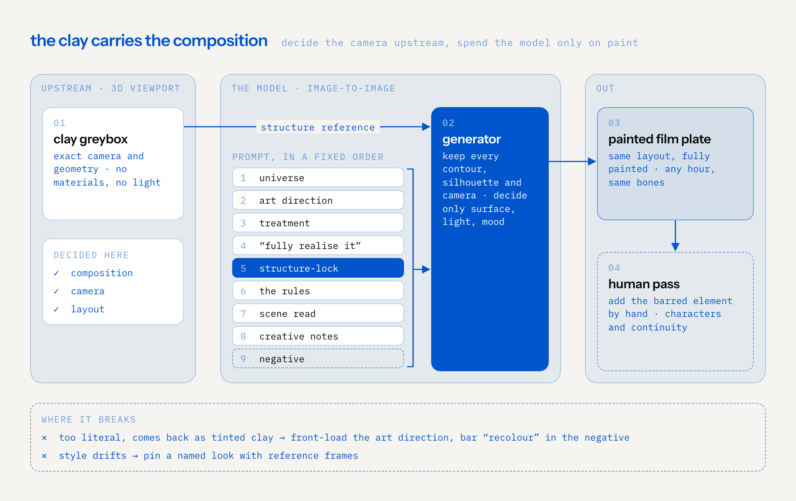Click the title 'the clay carries the composition'
This screenshot has width=796, height=501.
(149, 41)
